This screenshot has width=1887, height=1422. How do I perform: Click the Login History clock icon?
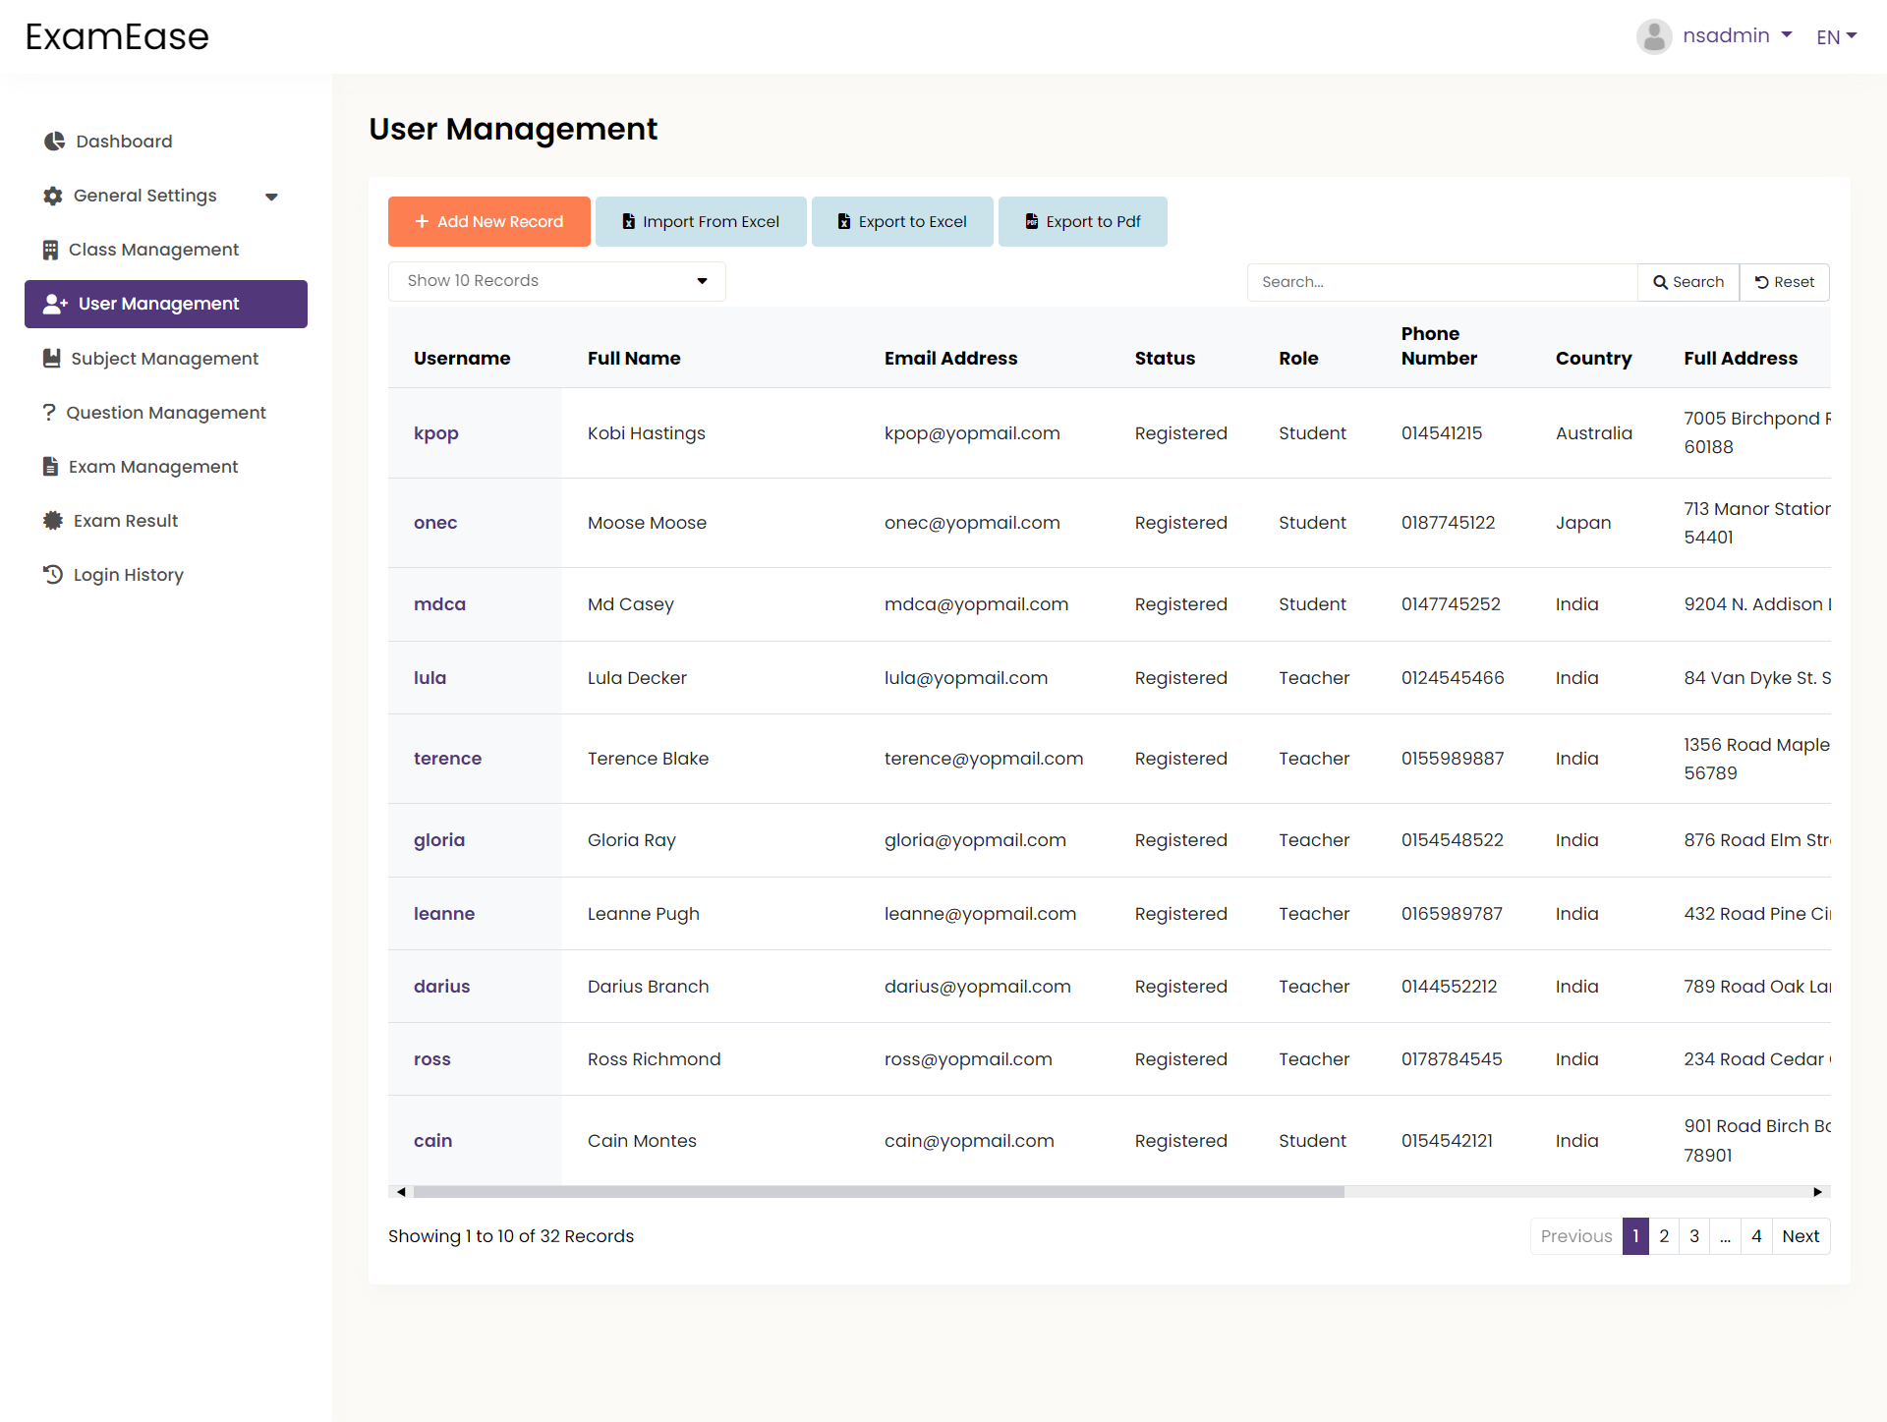[53, 575]
